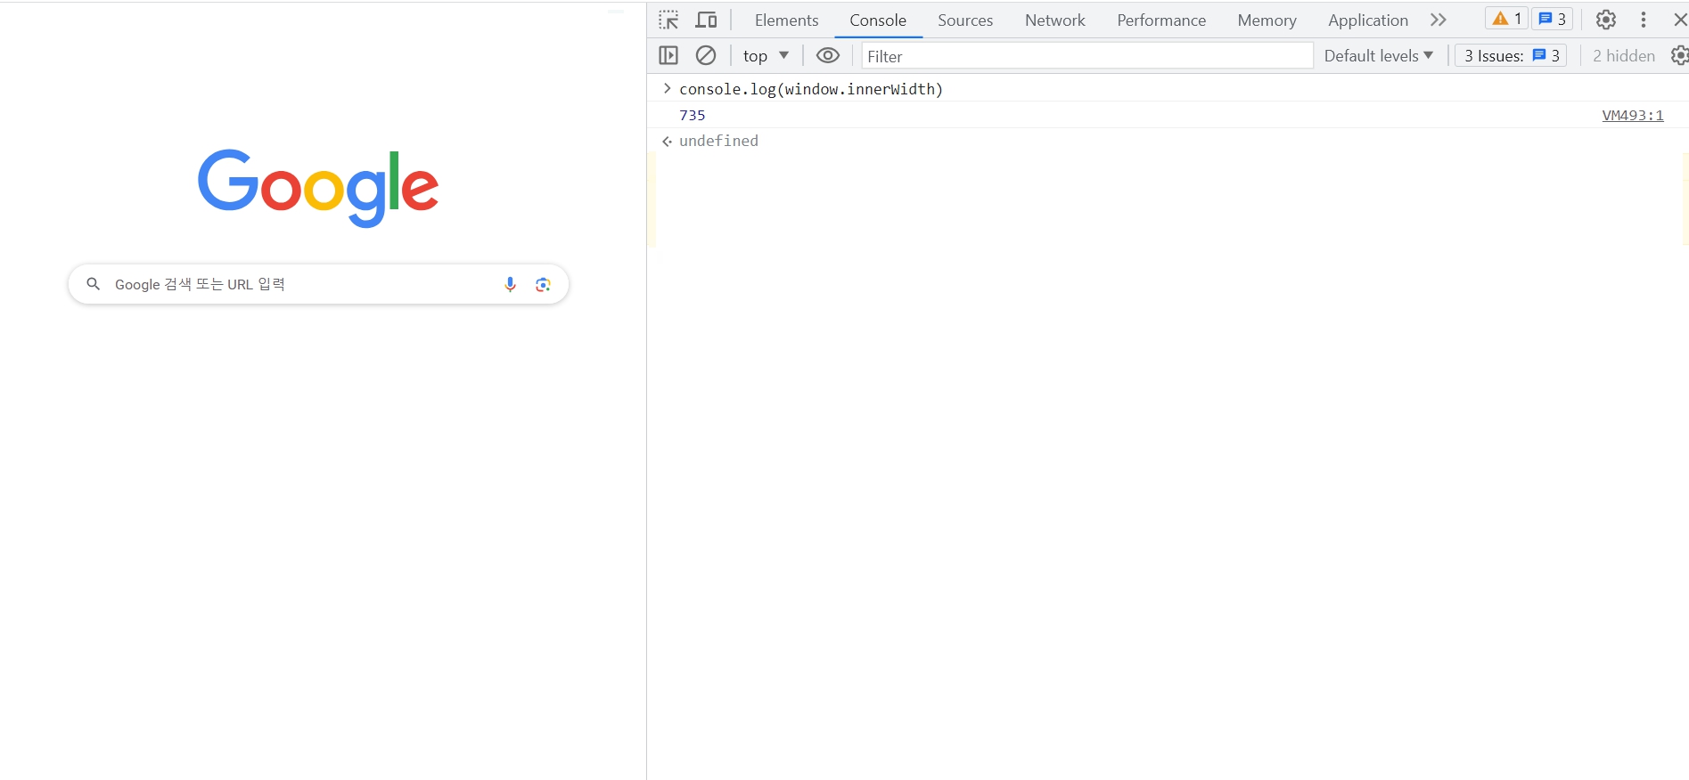Open DevTools settings gear
Image resolution: width=1689 pixels, height=780 pixels.
pos(1606,20)
